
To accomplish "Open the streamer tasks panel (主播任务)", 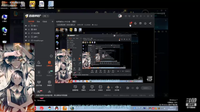I will pos(49,64).
